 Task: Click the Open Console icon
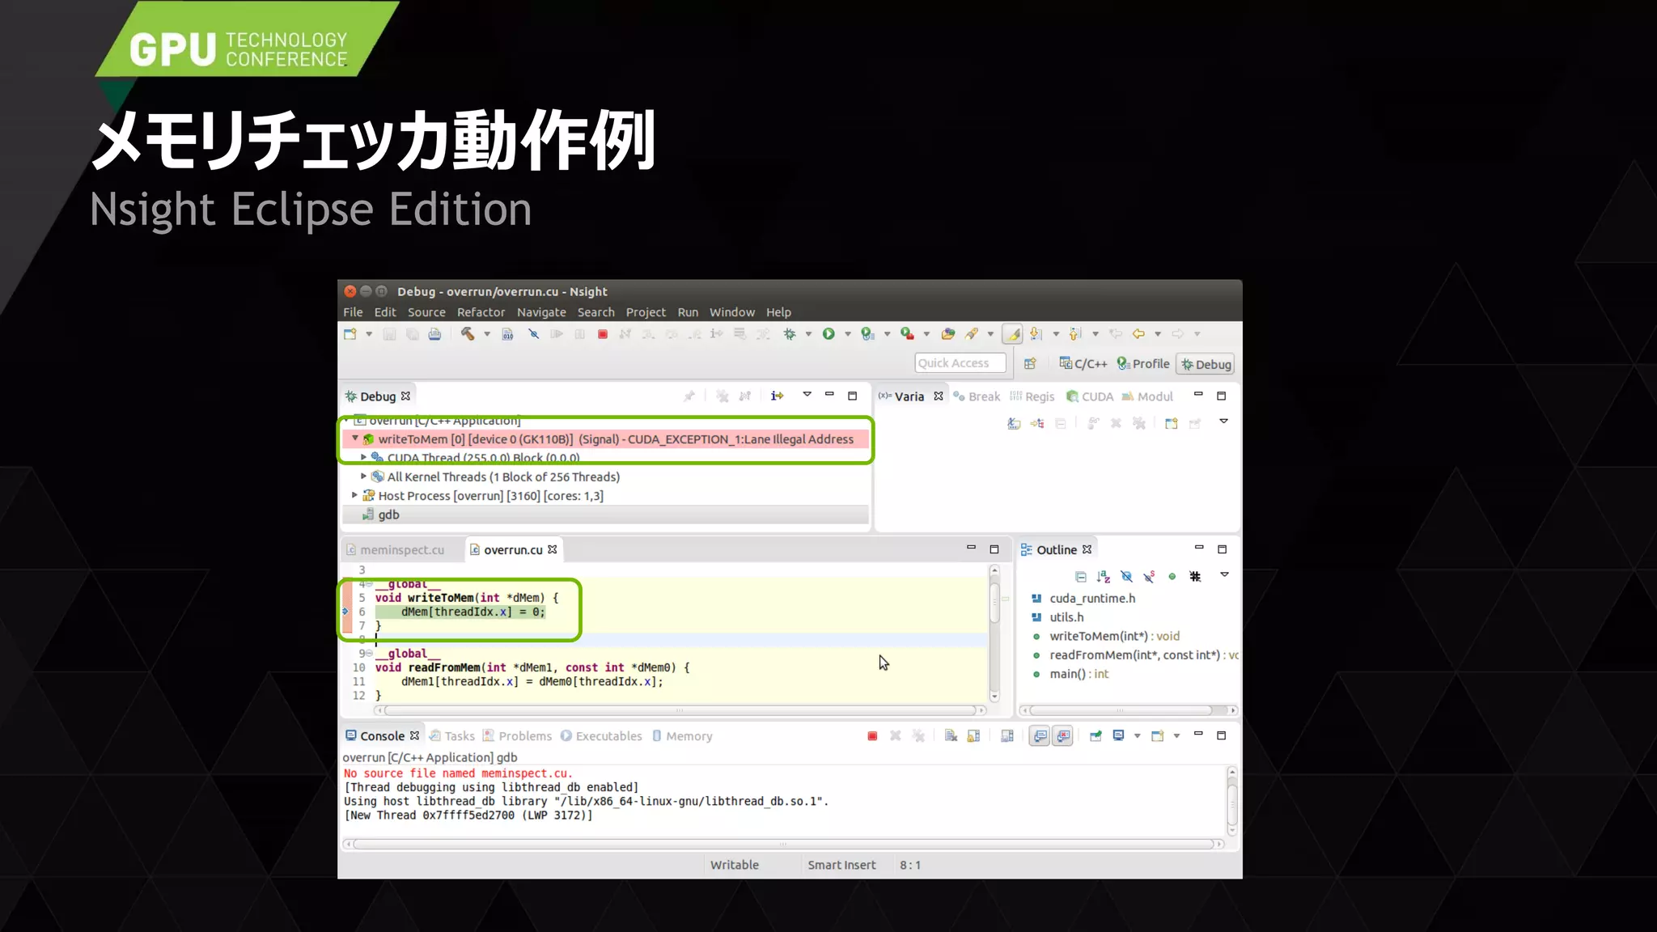tap(1158, 736)
